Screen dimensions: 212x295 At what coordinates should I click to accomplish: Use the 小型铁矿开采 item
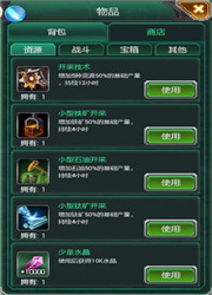click(x=171, y=136)
